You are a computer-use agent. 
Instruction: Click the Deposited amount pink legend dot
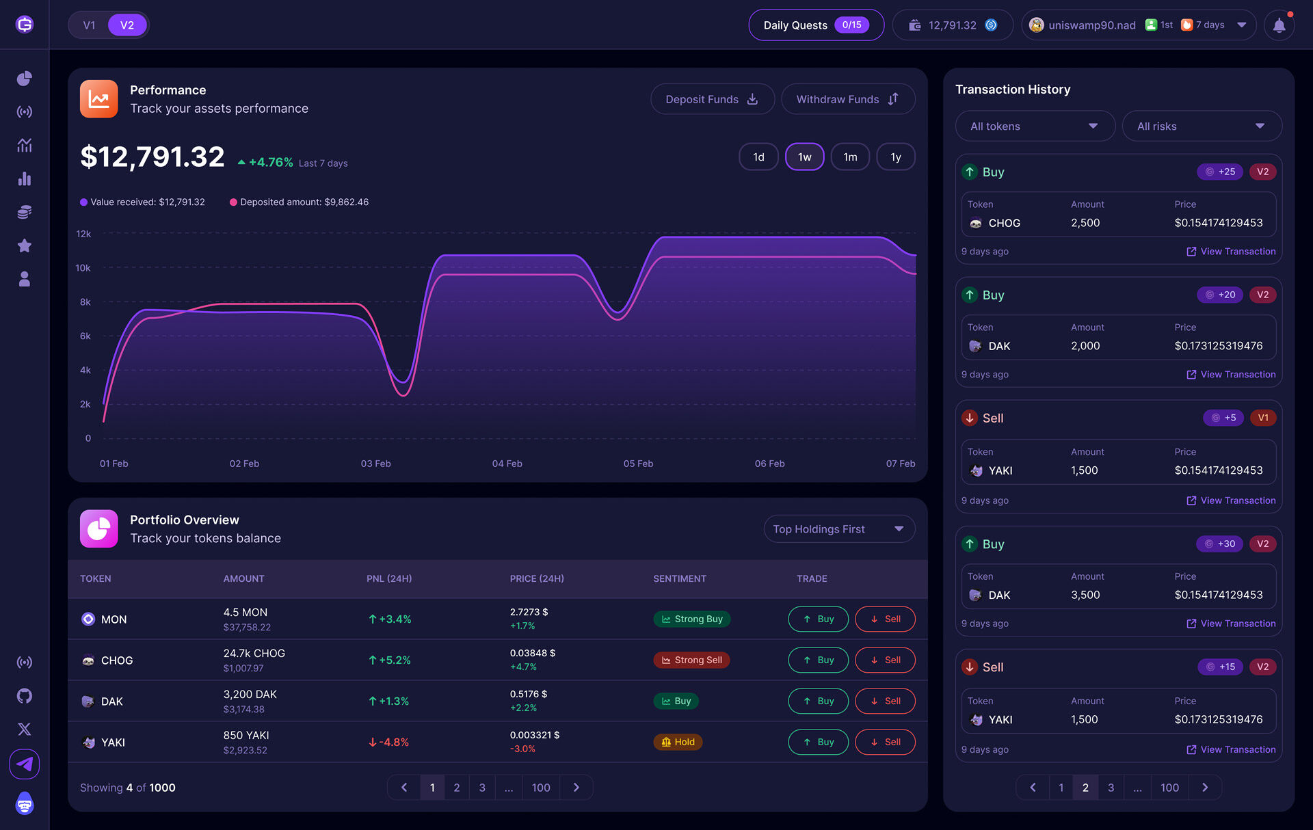click(x=233, y=202)
